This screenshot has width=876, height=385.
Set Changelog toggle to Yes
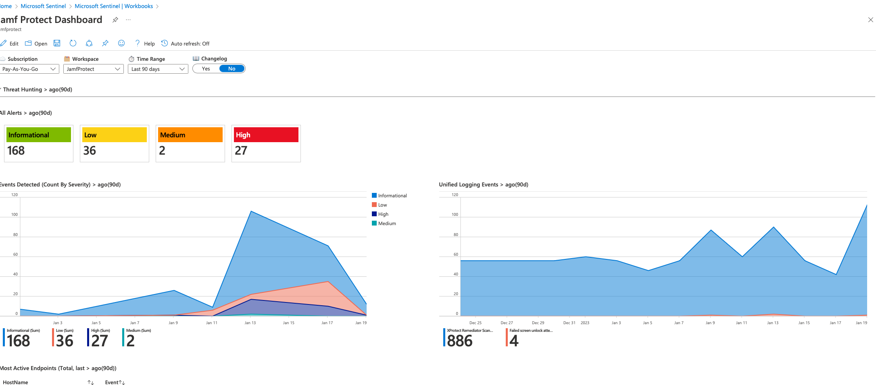click(206, 69)
